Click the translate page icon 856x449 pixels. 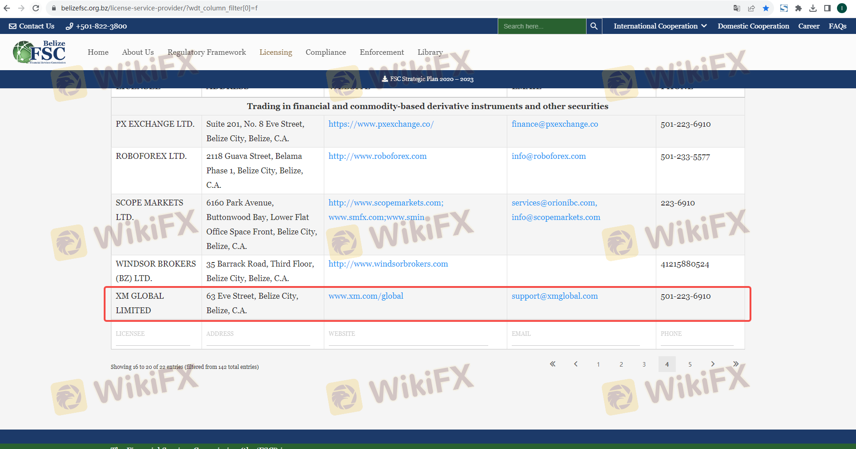737,8
